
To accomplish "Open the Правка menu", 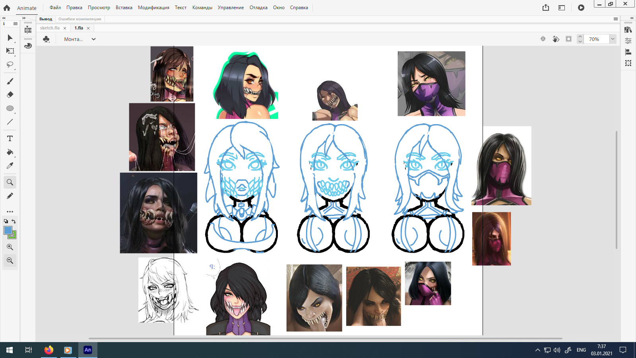I will 74,8.
